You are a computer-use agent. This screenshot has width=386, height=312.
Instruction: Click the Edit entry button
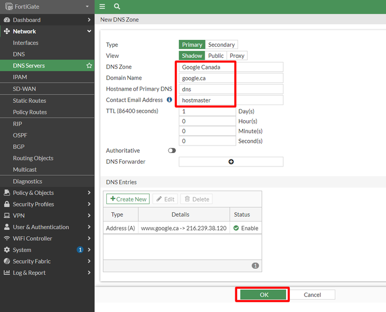(166, 199)
